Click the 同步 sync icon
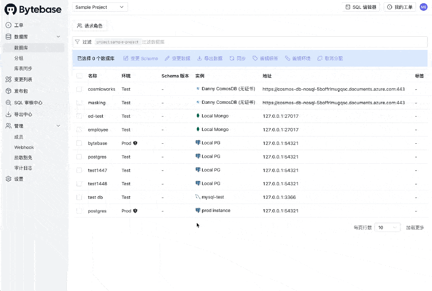This screenshot has width=432, height=291. pos(232,58)
